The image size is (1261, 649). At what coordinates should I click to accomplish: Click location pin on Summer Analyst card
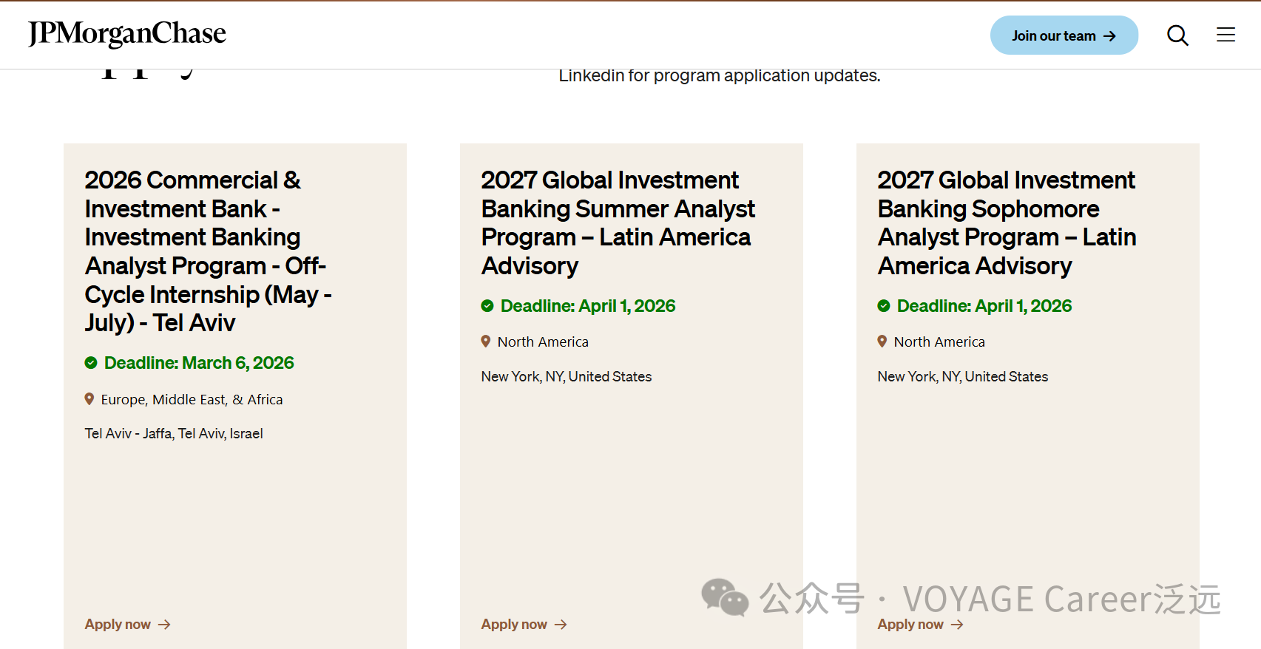[486, 342]
